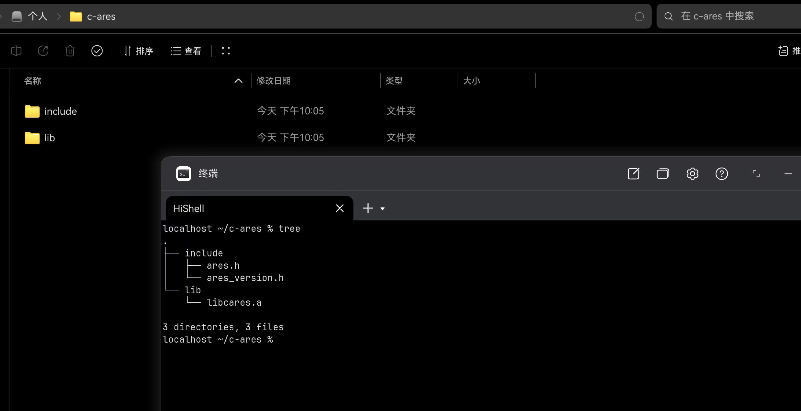Click the terminal help question icon
801x411 pixels.
tap(721, 174)
